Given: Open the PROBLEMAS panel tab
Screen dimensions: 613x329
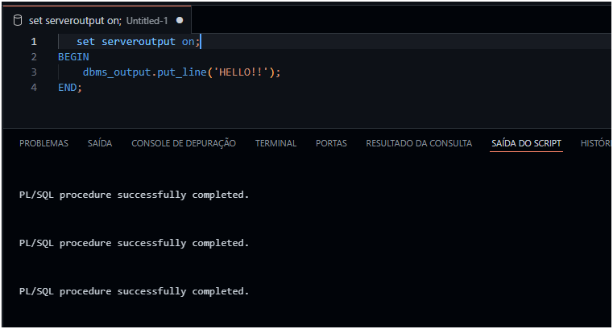Looking at the screenshot, I should [43, 143].
